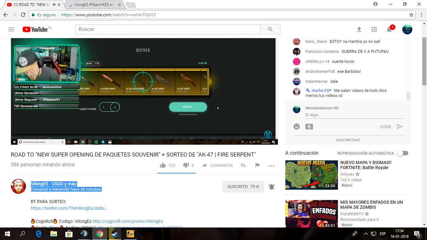Click chat user ValenGamer
427x240 pixels.
tap(316, 81)
